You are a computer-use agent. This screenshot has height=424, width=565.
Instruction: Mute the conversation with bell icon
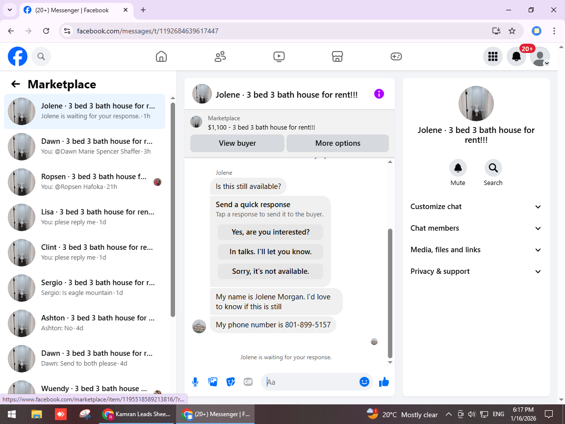pyautogui.click(x=458, y=168)
